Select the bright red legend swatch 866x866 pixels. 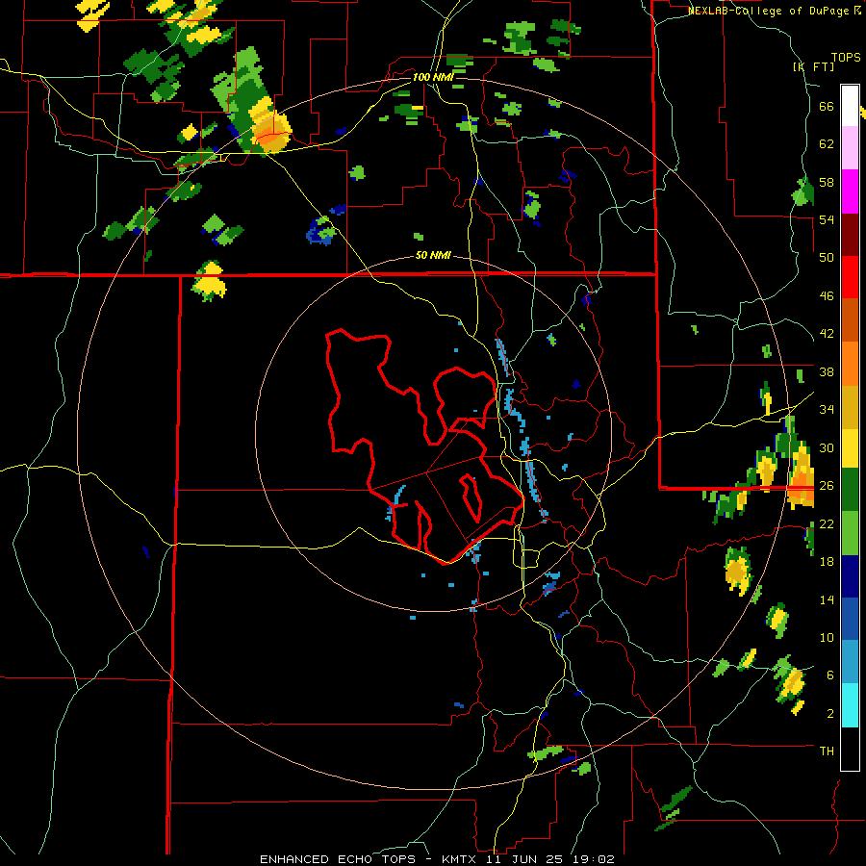(850, 277)
